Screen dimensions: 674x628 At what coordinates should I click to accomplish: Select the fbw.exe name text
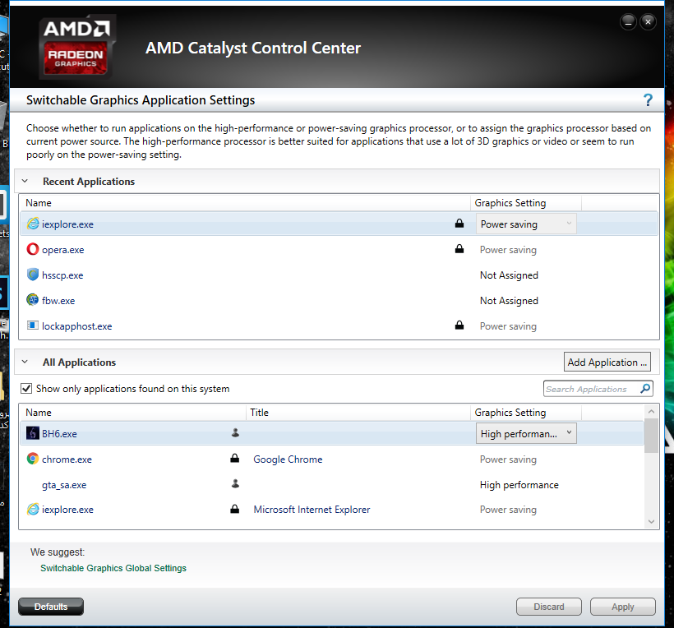(58, 301)
